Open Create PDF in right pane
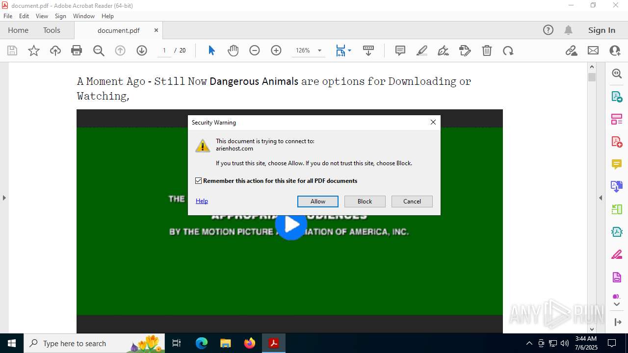Viewport: 628px width, 353px height. (617, 142)
